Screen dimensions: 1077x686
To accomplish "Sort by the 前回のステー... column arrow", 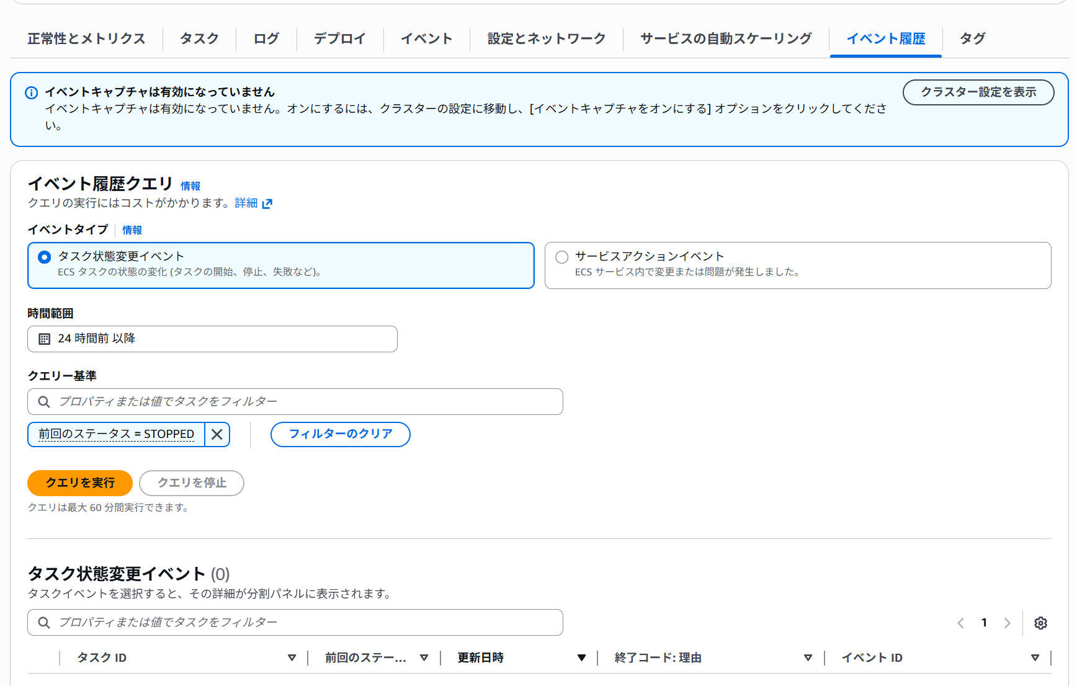I will coord(424,658).
